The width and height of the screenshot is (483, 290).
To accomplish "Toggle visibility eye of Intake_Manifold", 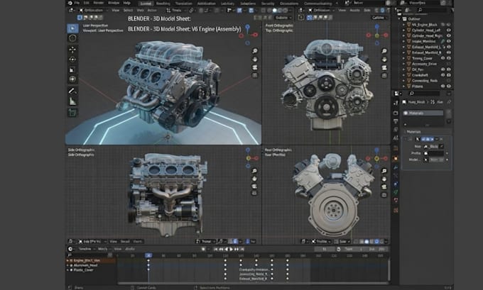I will click(x=449, y=41).
